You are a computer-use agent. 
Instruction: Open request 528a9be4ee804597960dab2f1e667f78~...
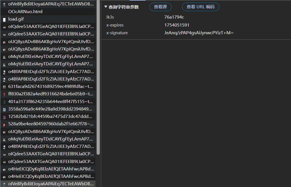[51, 124]
